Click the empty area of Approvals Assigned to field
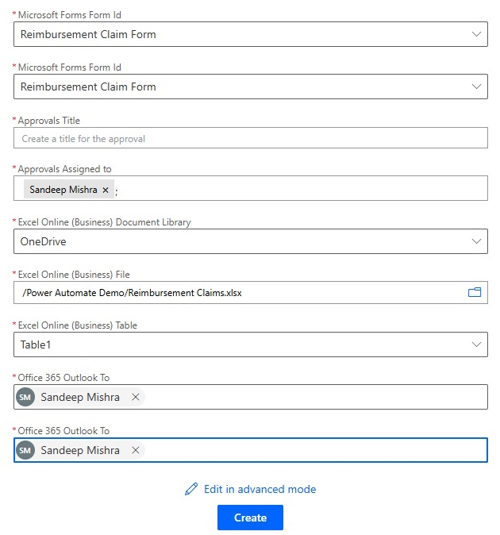Image resolution: width=500 pixels, height=535 pixels. (302, 189)
